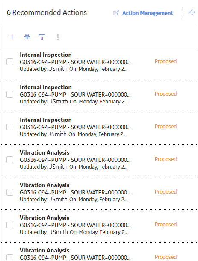This screenshot has width=198, height=261.
Task: Check the first Vibration Analysis checkbox
Action: click(10, 160)
